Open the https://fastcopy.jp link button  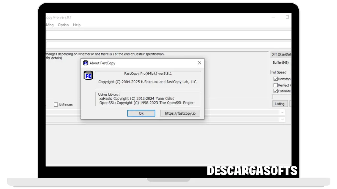[180, 113]
